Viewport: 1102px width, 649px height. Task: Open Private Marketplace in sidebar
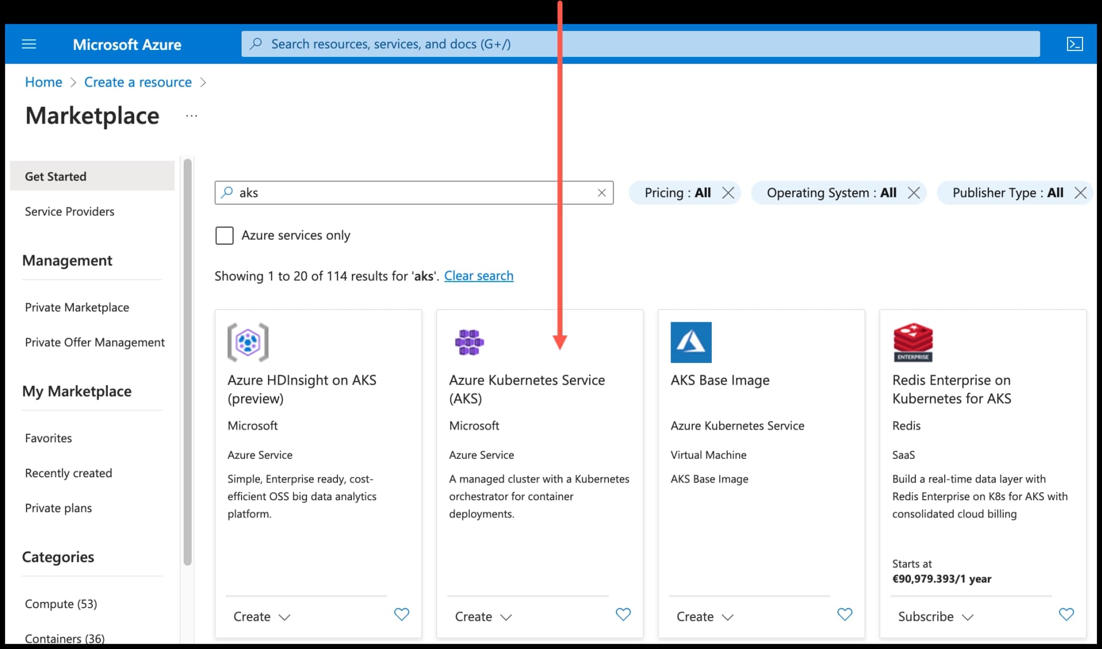tap(77, 307)
